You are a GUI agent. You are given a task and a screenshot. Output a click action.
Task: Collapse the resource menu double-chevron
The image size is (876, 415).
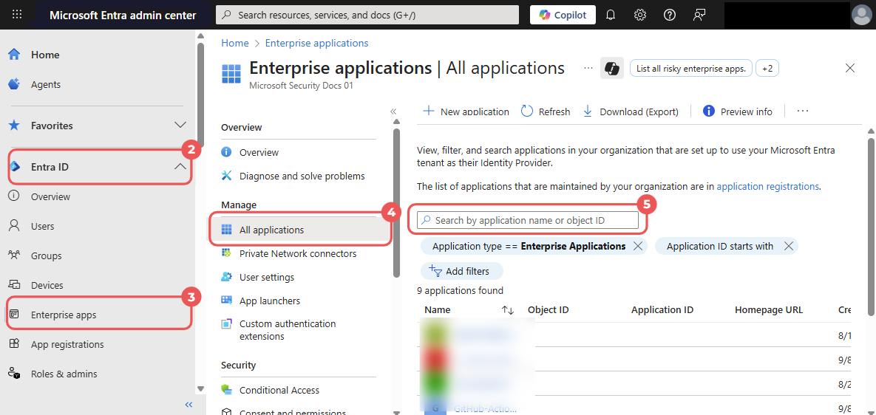(393, 111)
